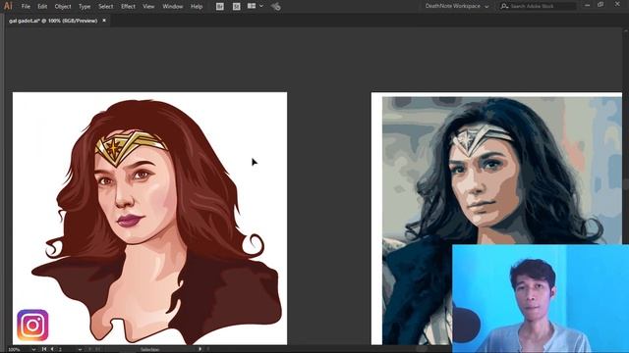Screen dimensions: 629x353
Task: Open the Help menu
Action: click(197, 7)
